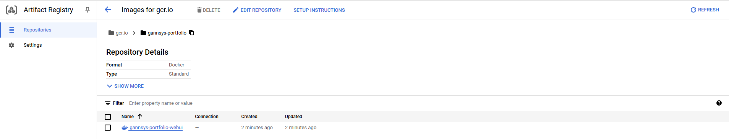Click the Delete repository button
This screenshot has width=729, height=139.
209,10
